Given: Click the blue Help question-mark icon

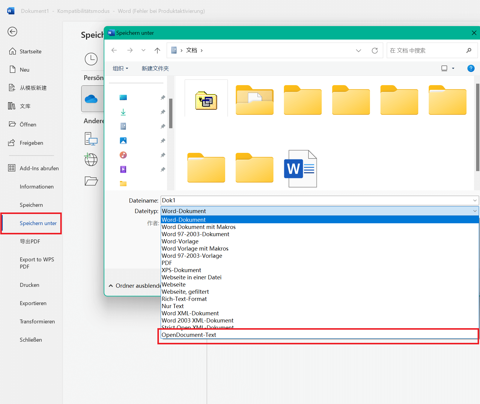Looking at the screenshot, I should coord(471,68).
